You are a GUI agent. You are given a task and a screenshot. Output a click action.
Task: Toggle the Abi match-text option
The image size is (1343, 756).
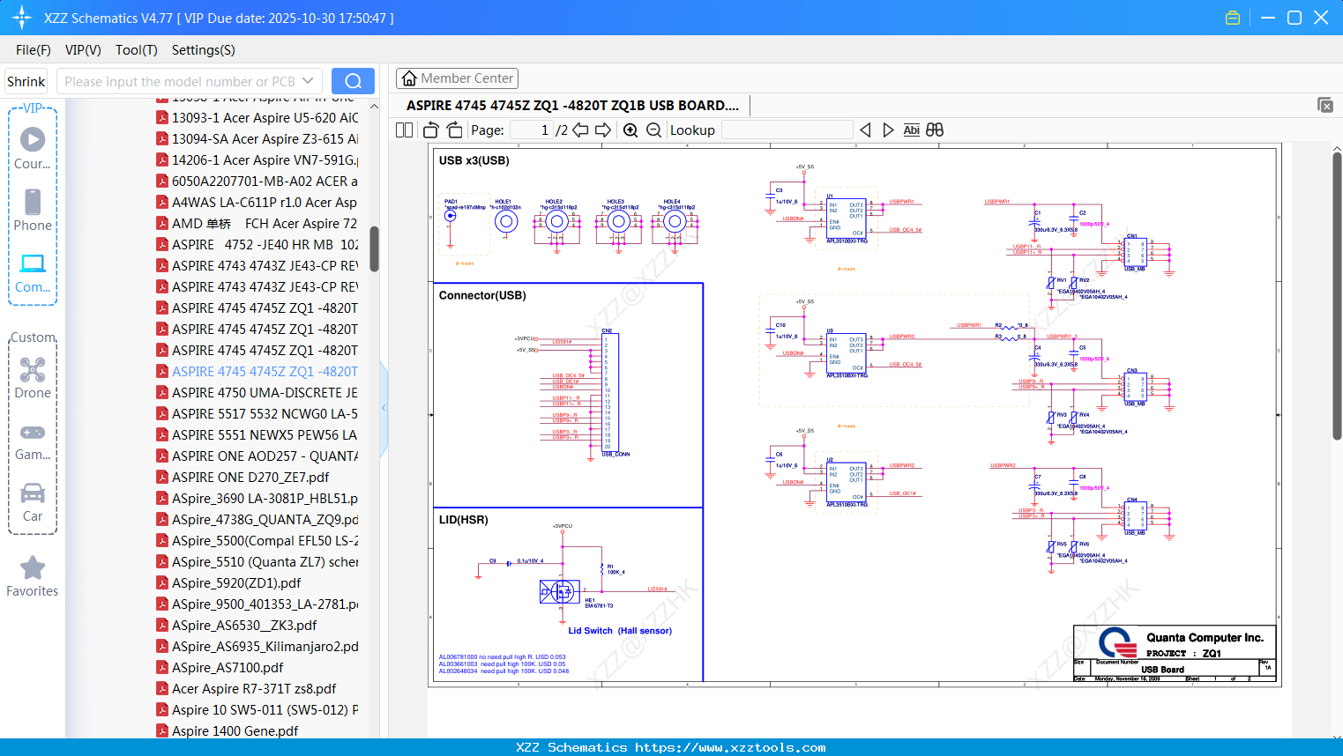click(x=911, y=130)
